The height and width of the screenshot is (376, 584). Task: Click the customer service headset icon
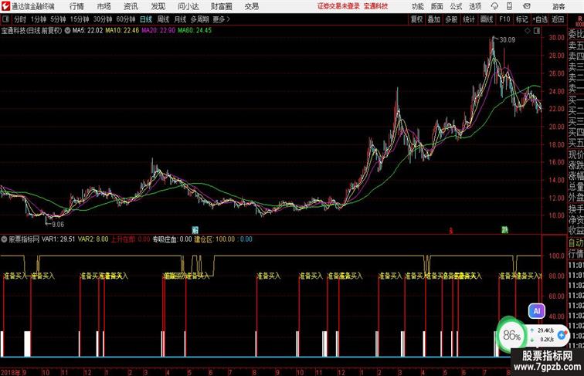tap(494, 6)
